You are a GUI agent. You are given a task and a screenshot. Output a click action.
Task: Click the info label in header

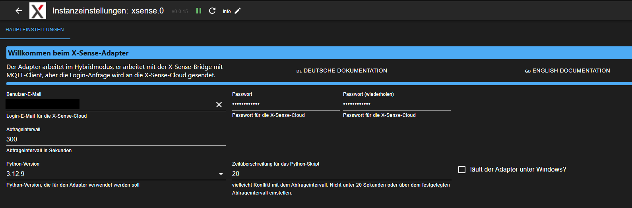point(227,11)
